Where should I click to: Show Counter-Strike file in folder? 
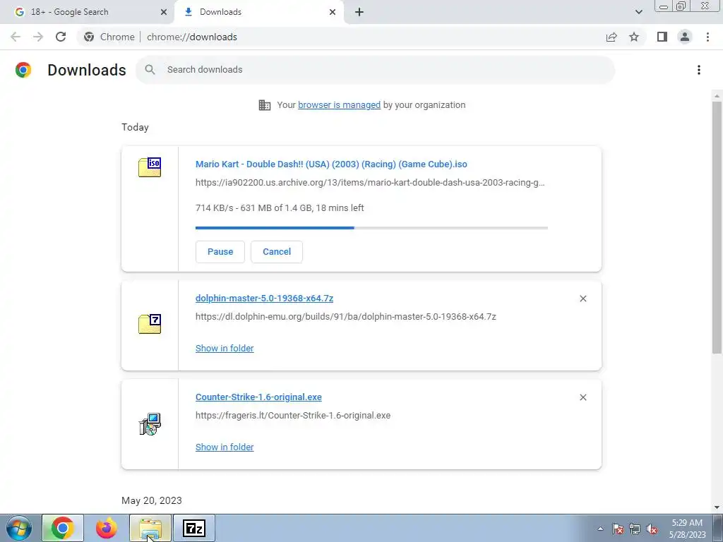225,447
